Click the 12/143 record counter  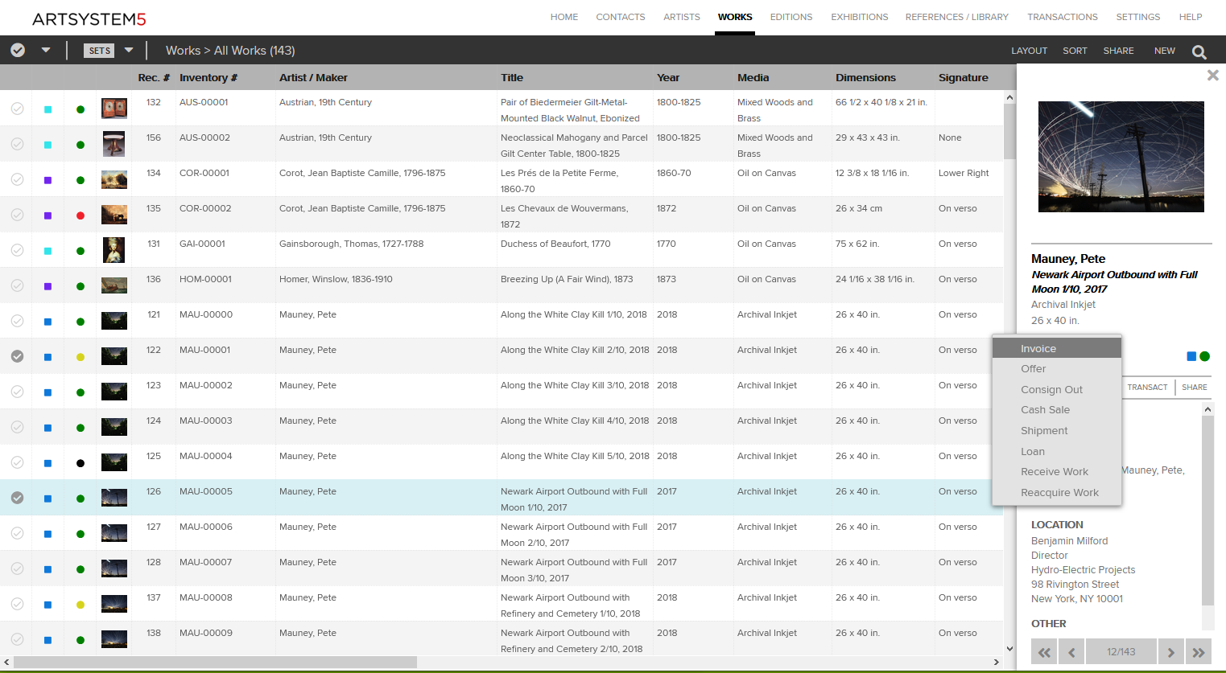(x=1121, y=652)
